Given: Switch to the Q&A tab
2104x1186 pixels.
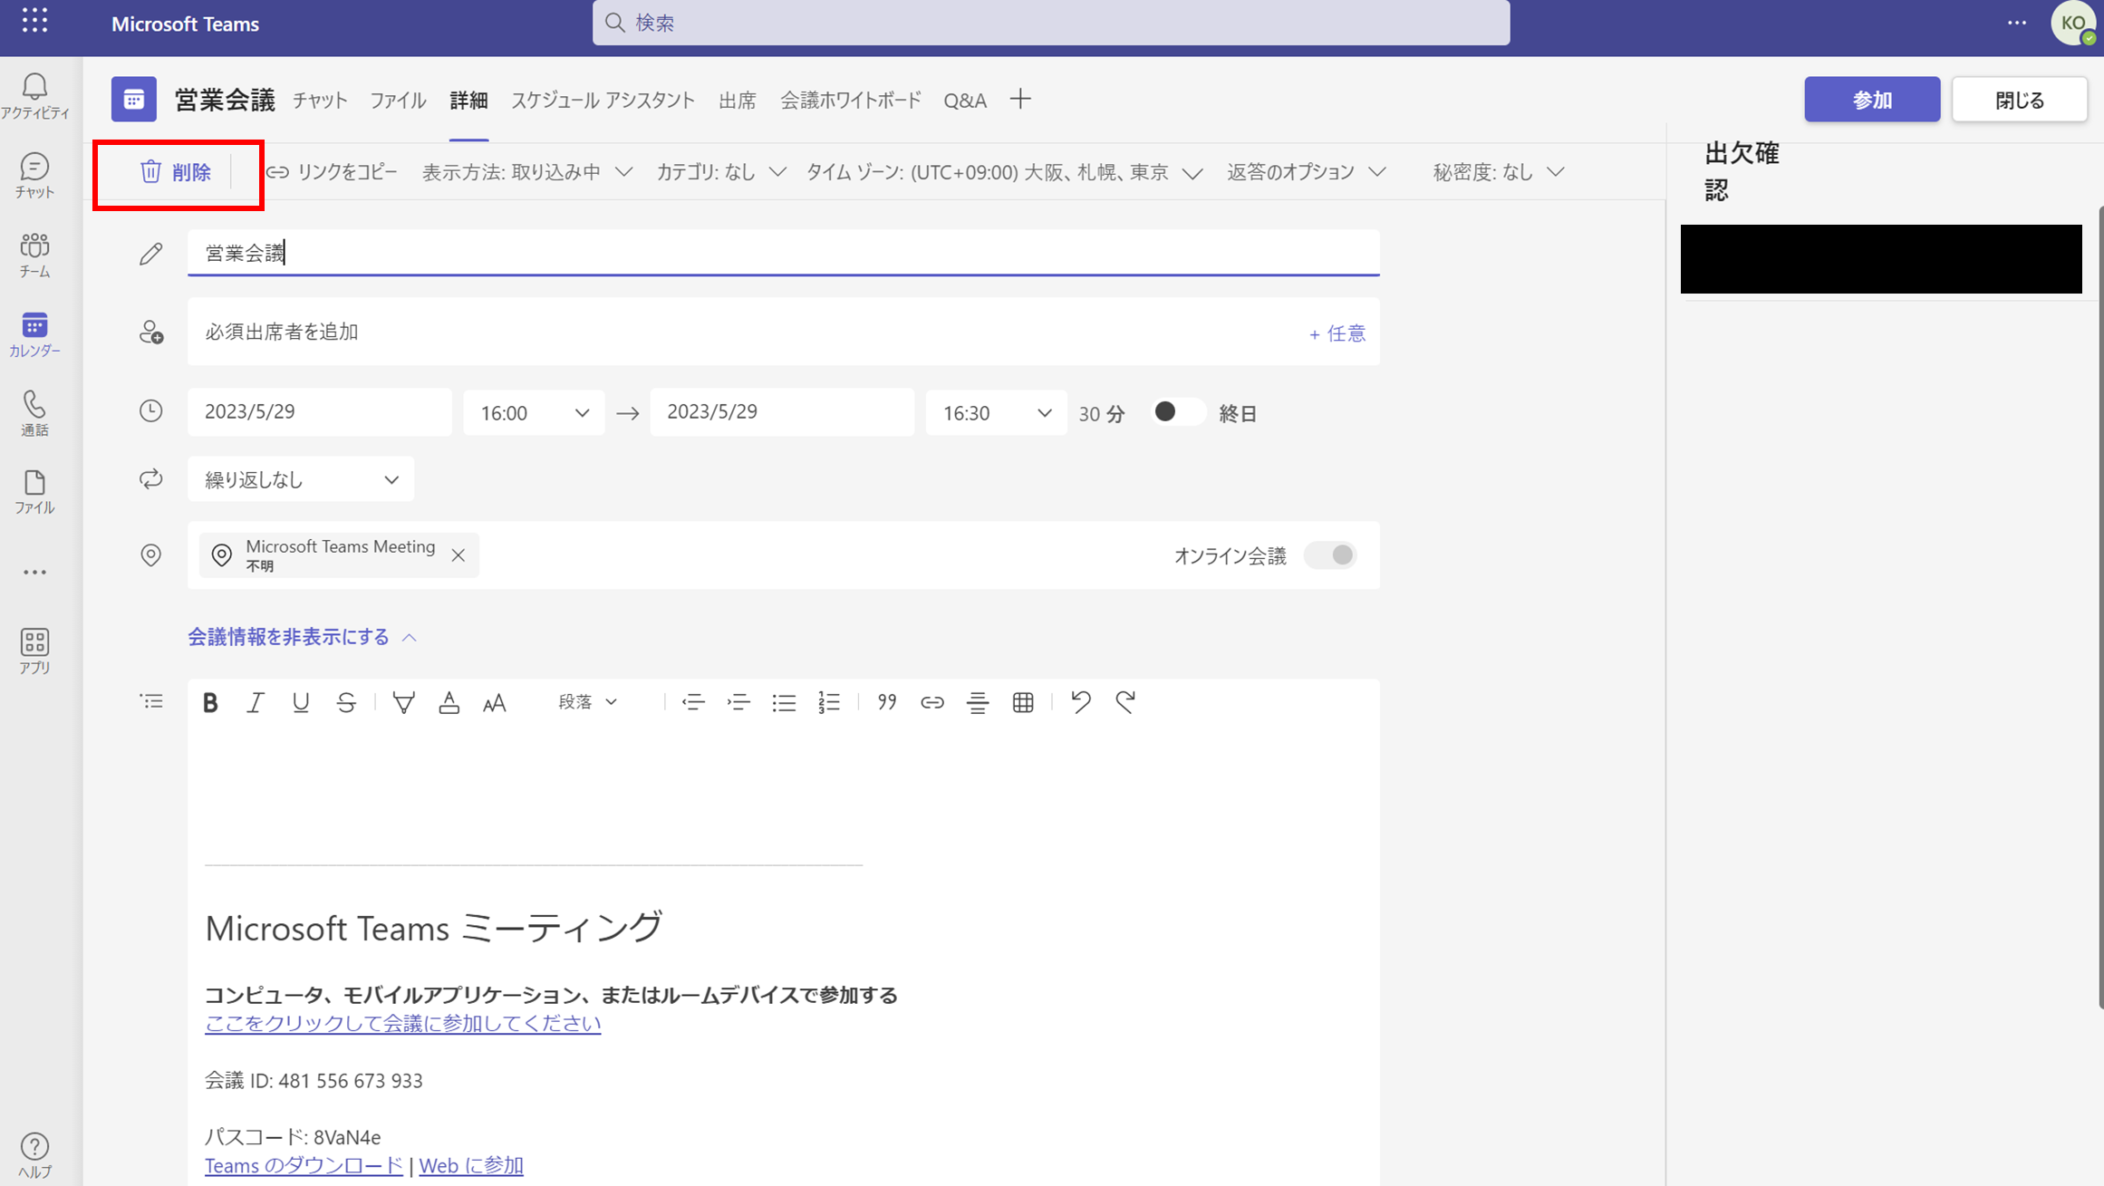Looking at the screenshot, I should click(x=965, y=100).
